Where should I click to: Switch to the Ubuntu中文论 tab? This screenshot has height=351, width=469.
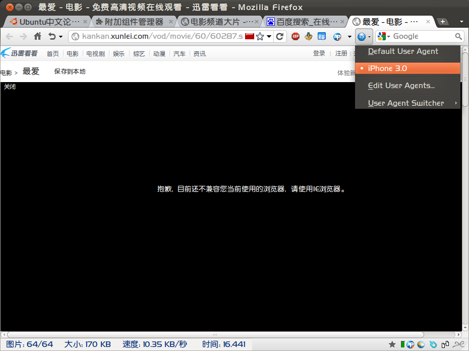(48, 22)
